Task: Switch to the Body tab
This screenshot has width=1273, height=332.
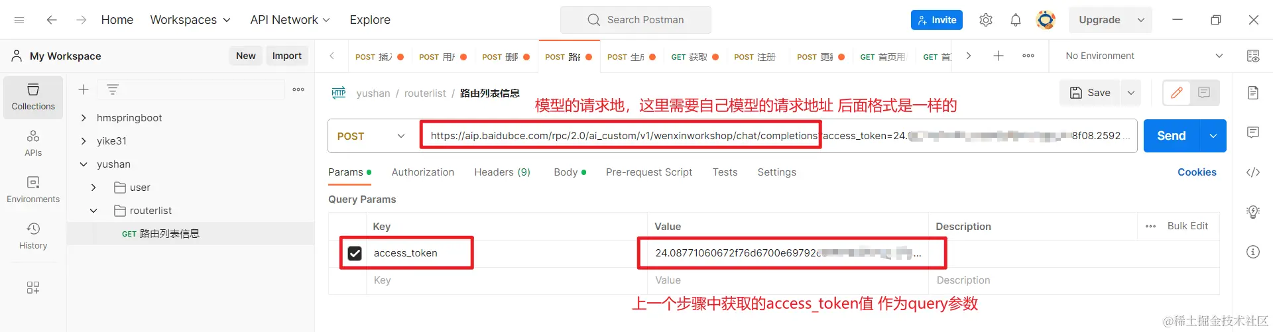Action: [x=570, y=172]
